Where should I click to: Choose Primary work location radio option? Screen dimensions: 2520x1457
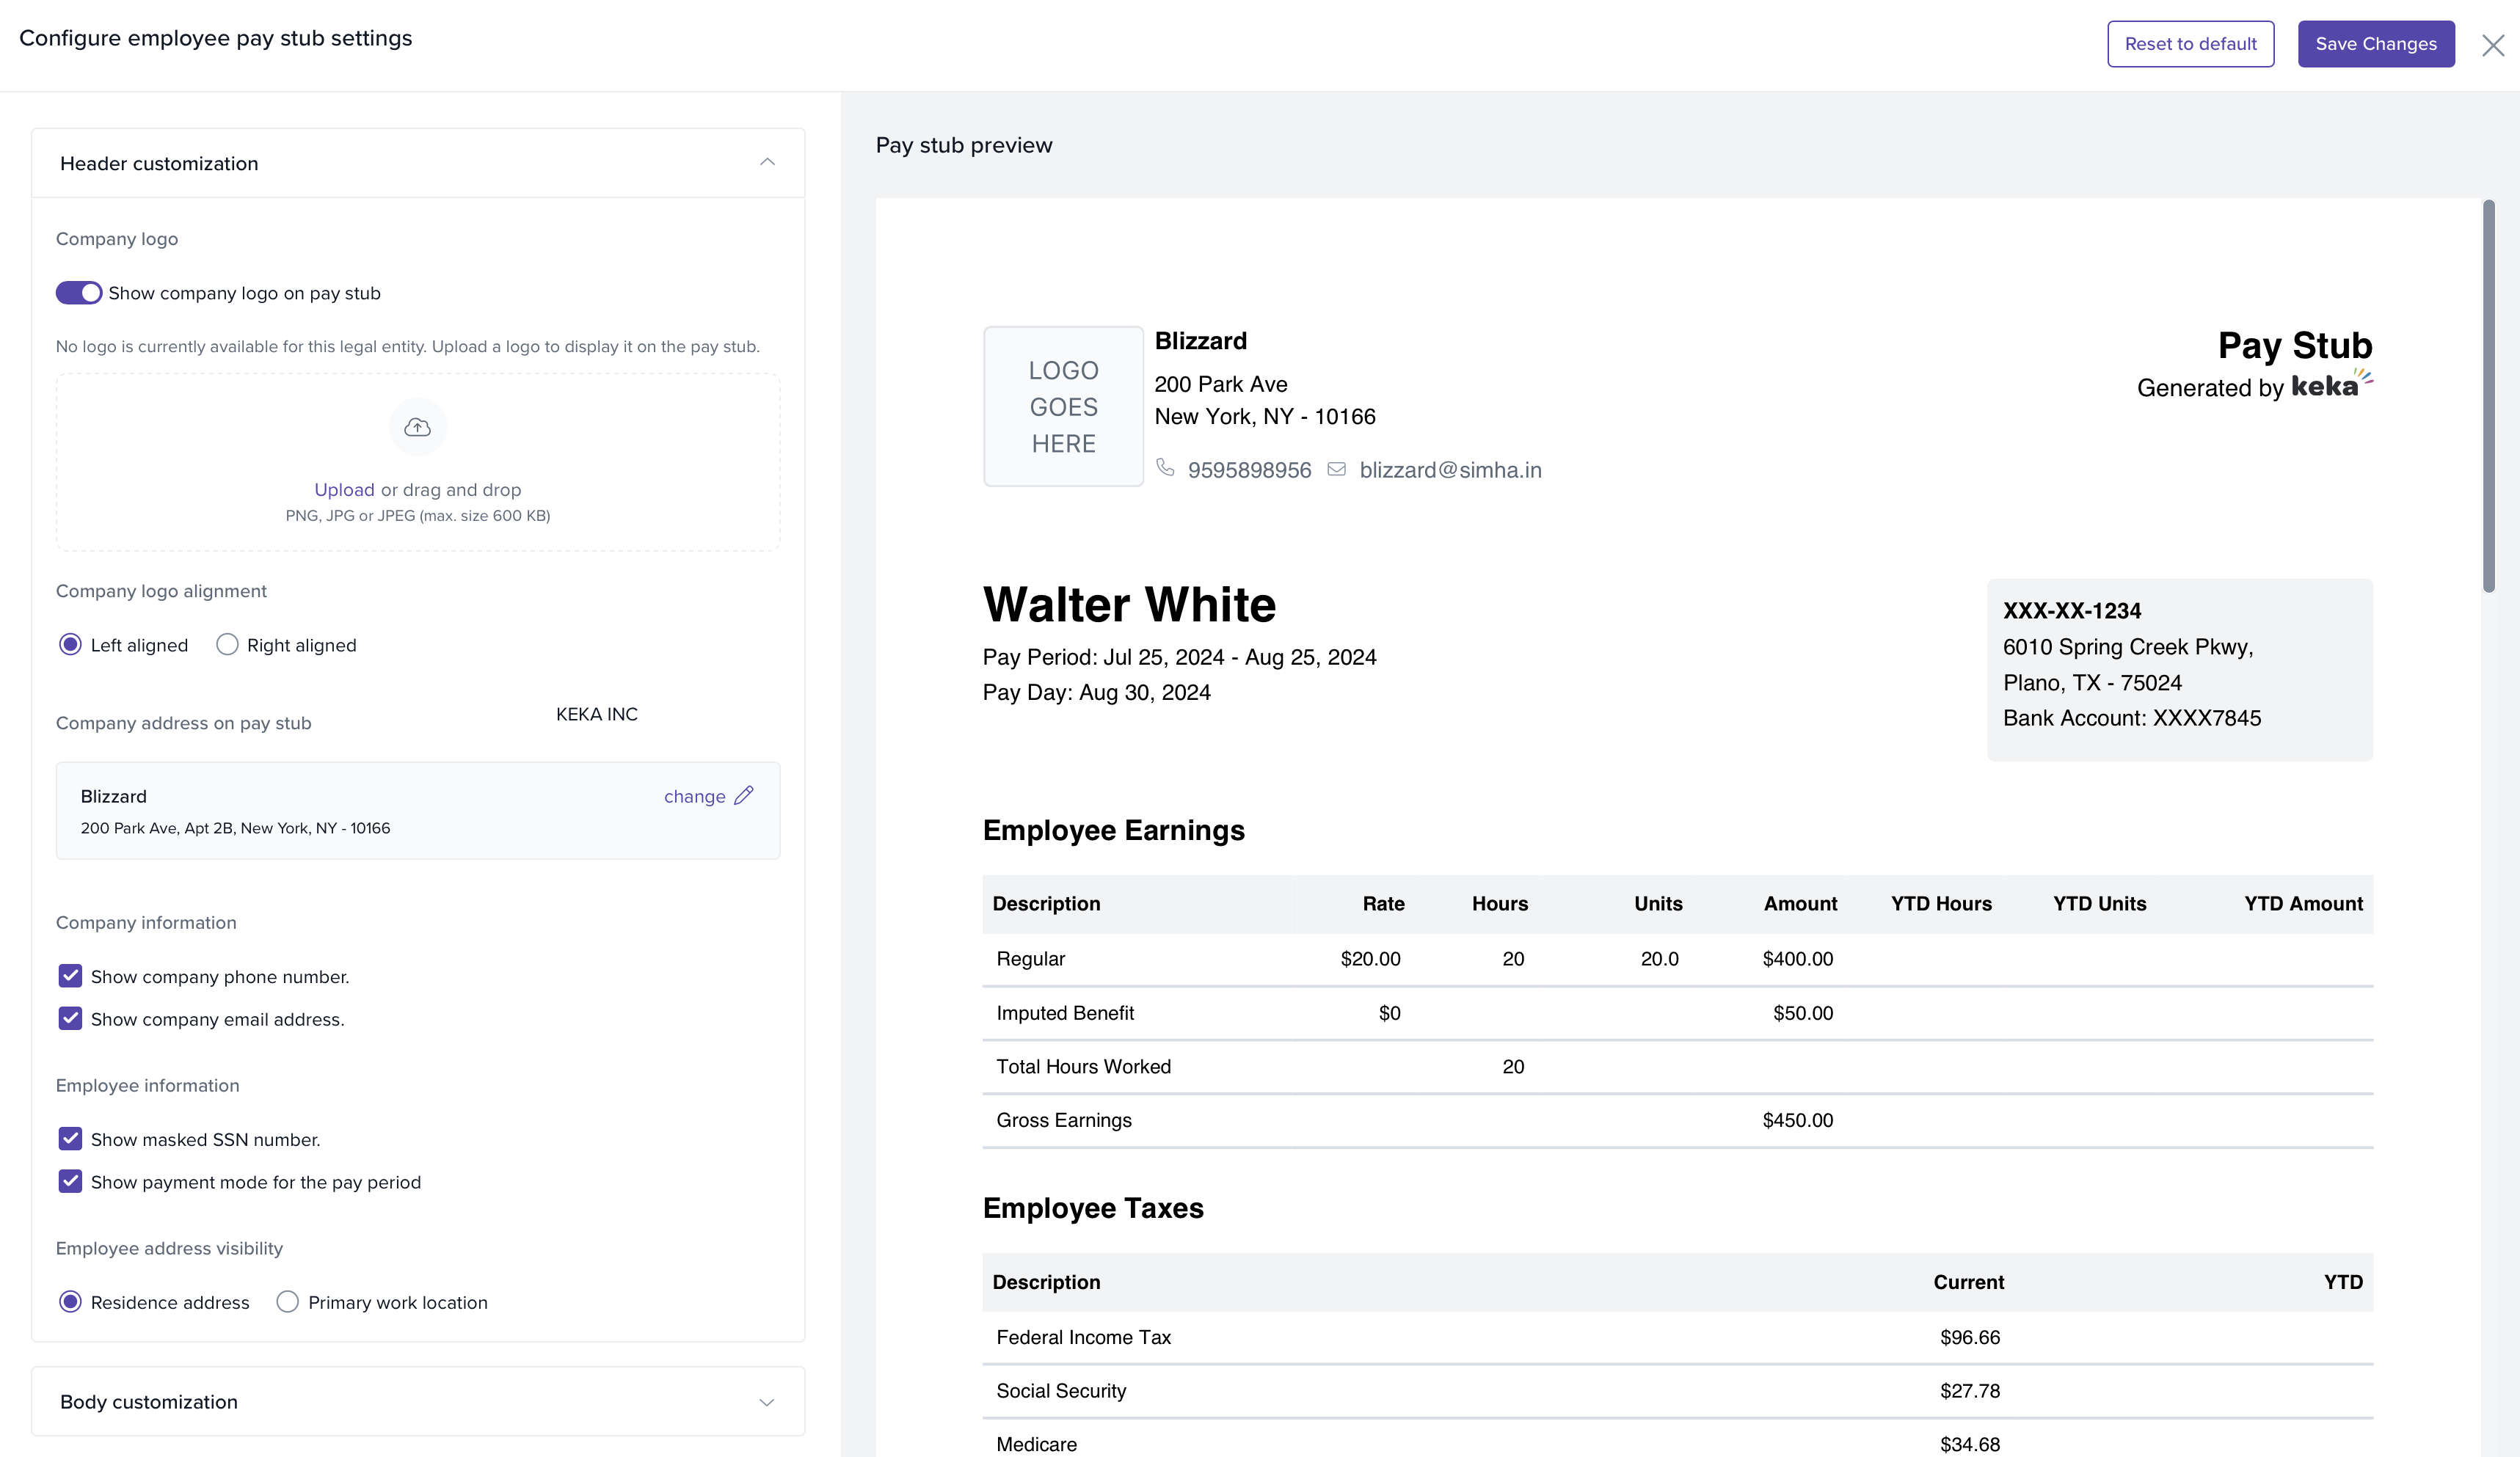287,1301
